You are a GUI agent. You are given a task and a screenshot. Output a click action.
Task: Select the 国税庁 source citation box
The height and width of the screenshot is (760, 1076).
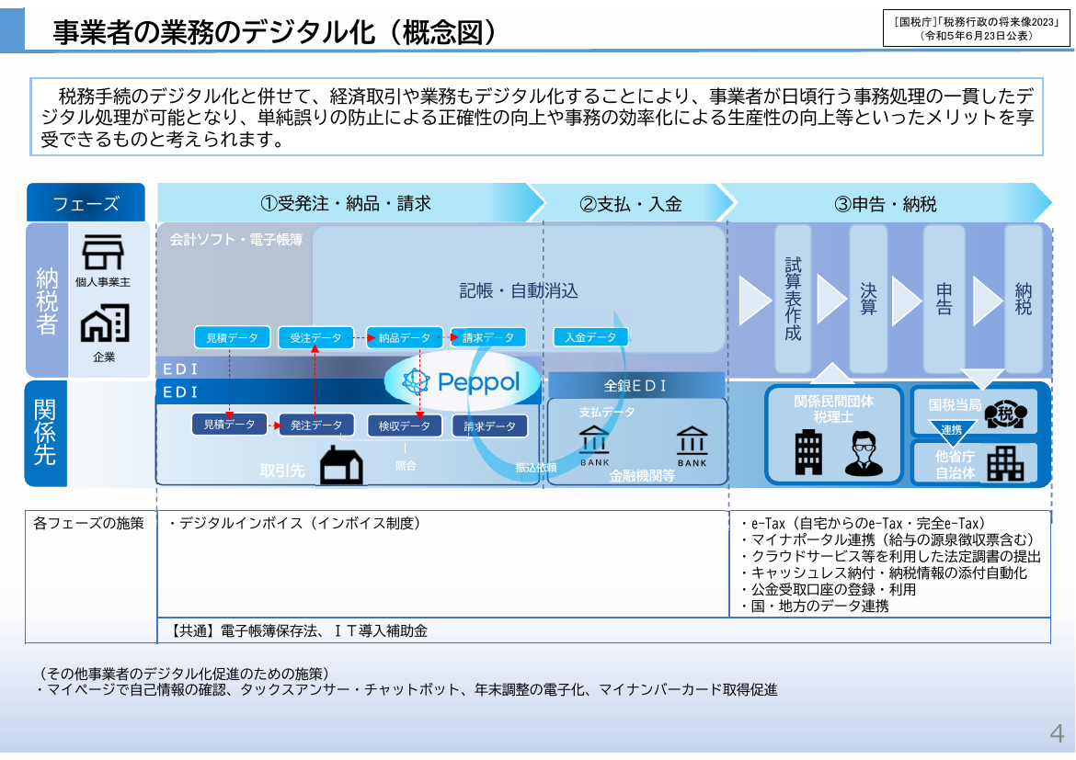(x=976, y=28)
